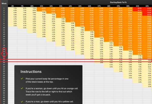
Task: Click week number 25 in Week column
Action: coord(4,60)
